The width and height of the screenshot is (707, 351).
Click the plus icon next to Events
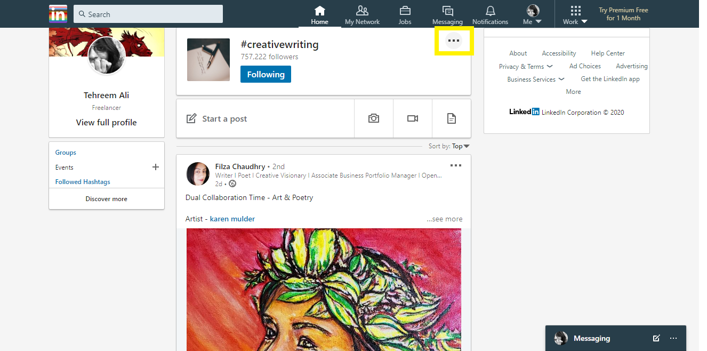click(x=156, y=167)
